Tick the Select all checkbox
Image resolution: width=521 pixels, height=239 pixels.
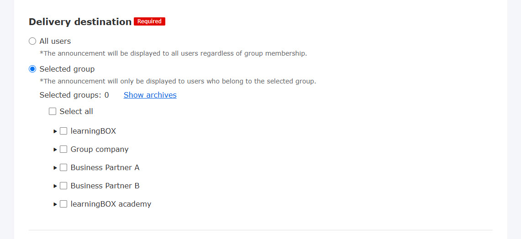(53, 111)
